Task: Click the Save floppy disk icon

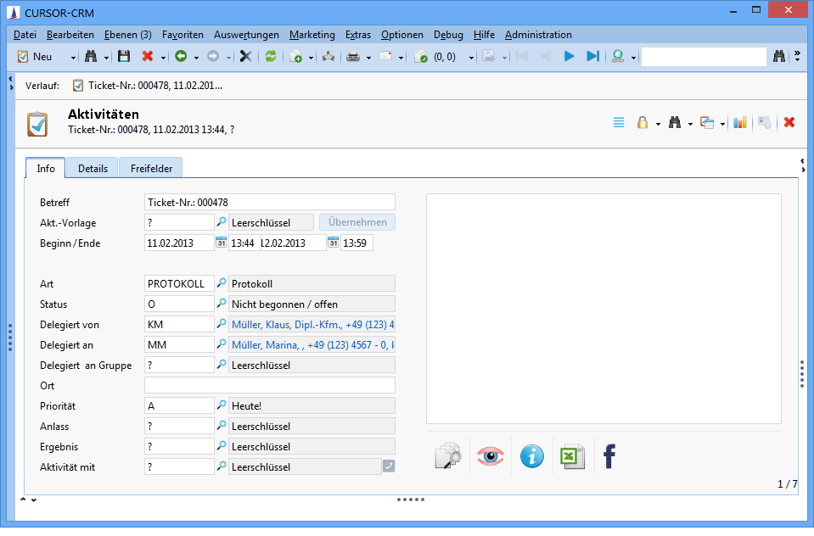Action: (x=124, y=57)
